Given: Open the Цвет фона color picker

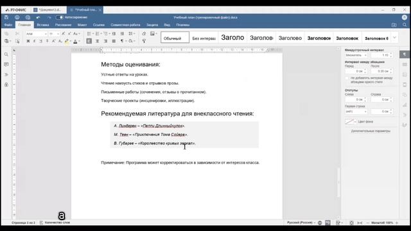Looking at the screenshot, I should [351, 121].
